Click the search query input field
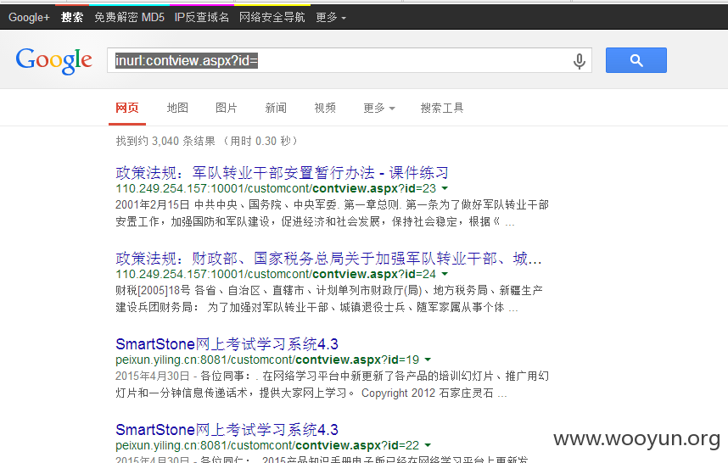Viewport: 728px width, 463px height. coord(349,60)
